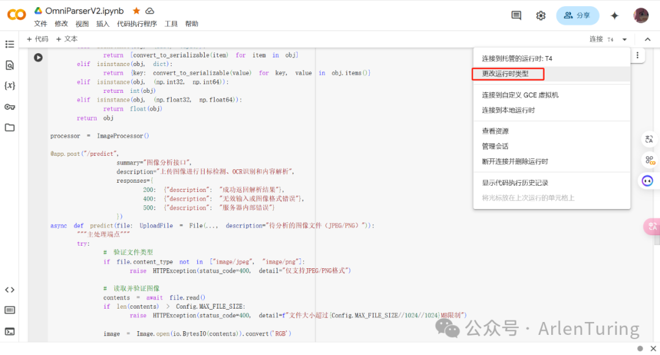Open the 文件 menu

[41, 24]
